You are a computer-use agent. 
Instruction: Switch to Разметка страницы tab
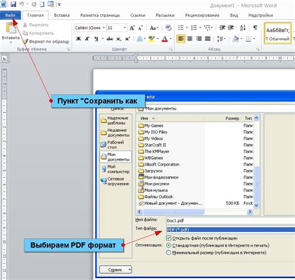pyautogui.click(x=100, y=16)
